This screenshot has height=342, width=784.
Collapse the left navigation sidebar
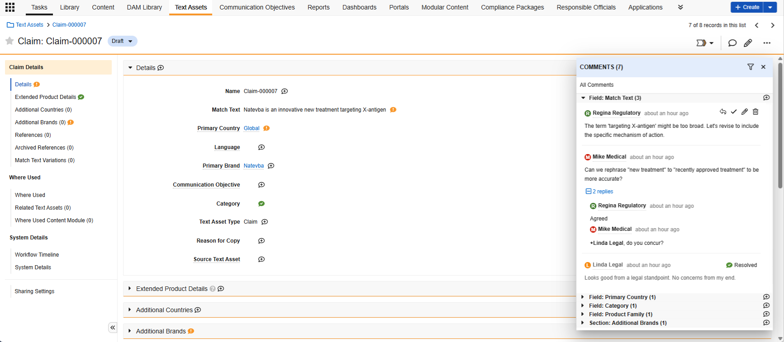point(113,328)
